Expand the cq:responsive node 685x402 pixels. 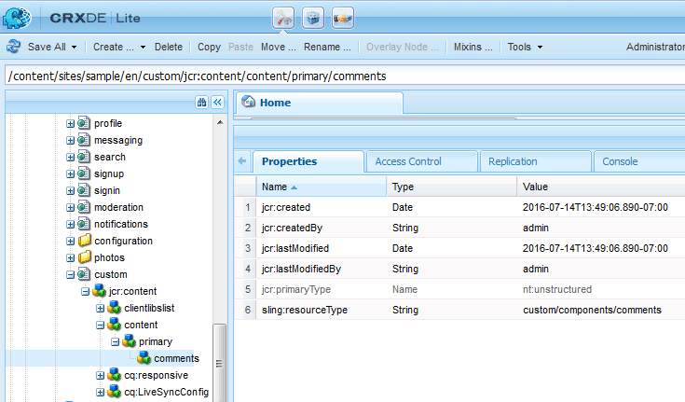tap(100, 375)
